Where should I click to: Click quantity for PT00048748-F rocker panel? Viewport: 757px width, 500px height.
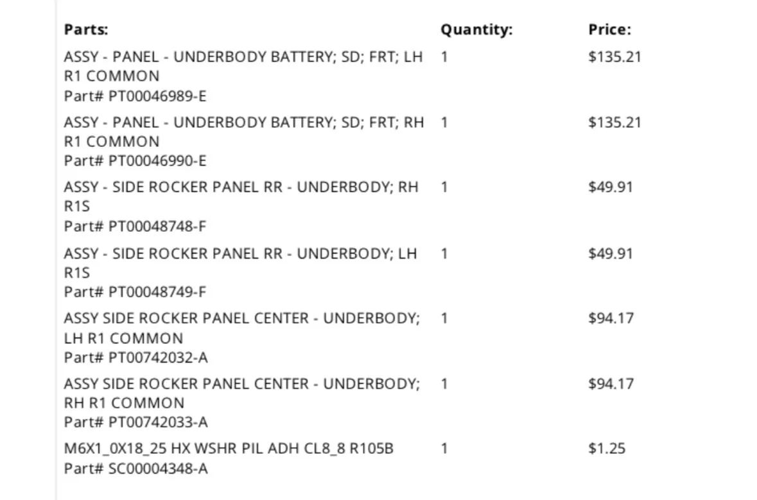(444, 187)
